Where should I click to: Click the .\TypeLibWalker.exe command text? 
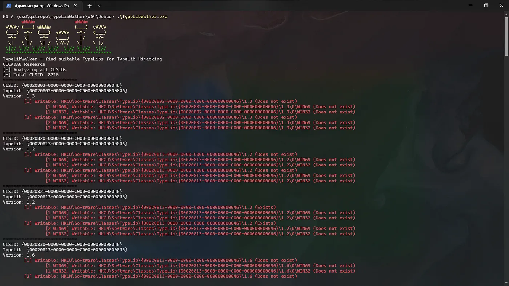pyautogui.click(x=142, y=17)
